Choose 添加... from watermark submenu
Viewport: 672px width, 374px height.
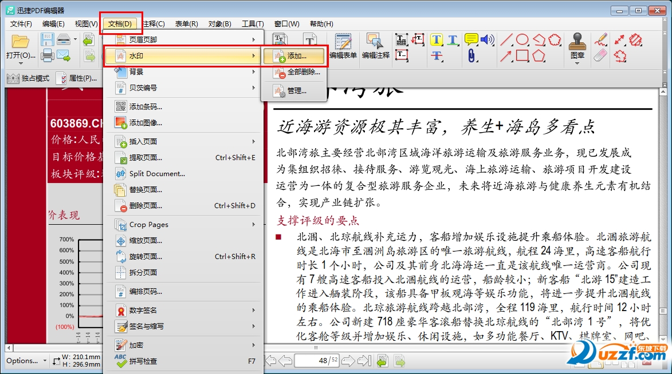(x=293, y=55)
